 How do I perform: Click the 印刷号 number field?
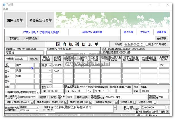tap(134, 44)
